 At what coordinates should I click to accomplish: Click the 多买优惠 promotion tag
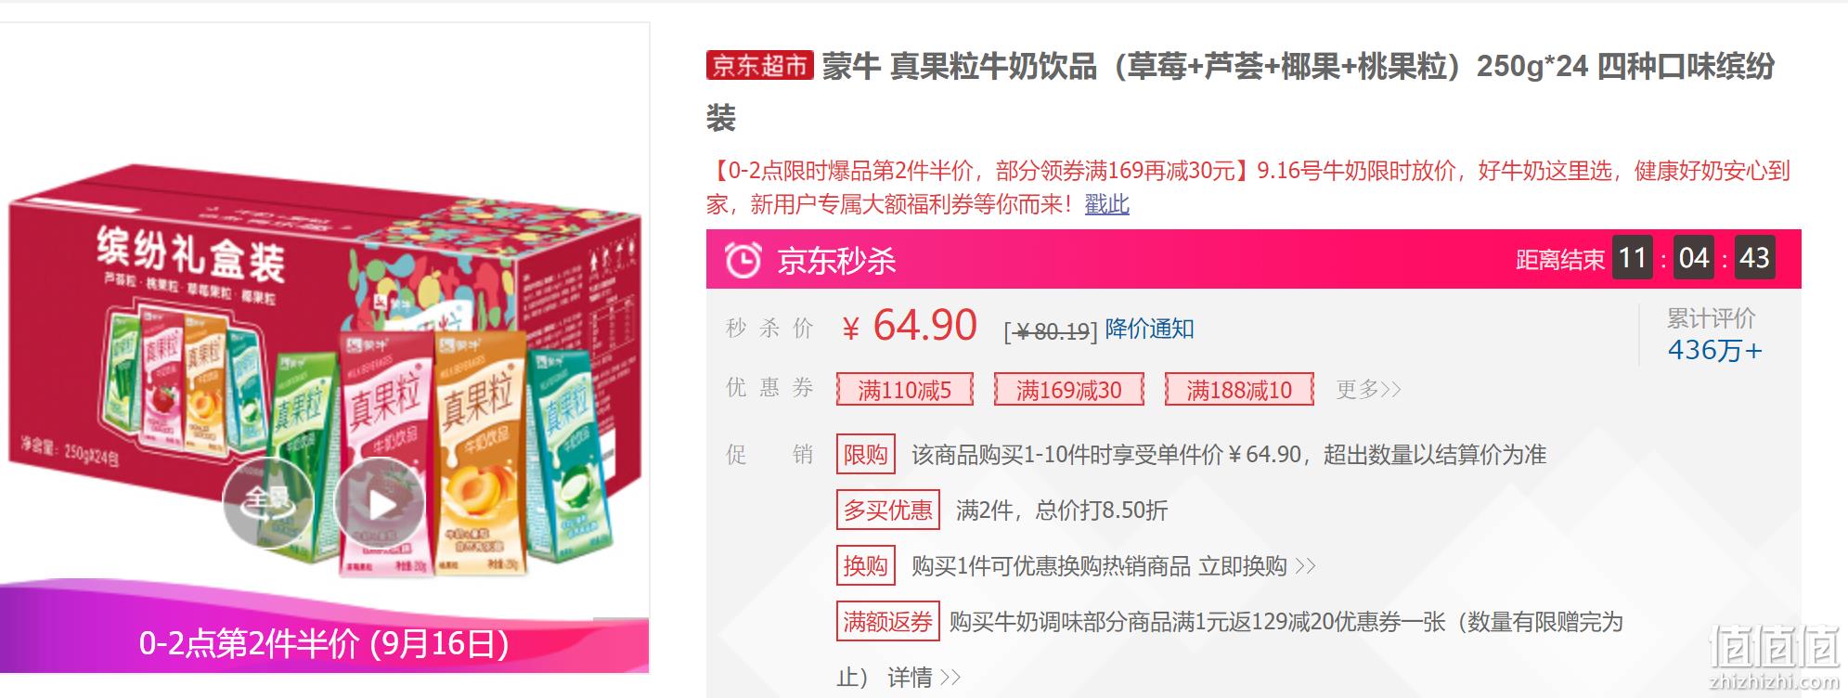pos(887,511)
